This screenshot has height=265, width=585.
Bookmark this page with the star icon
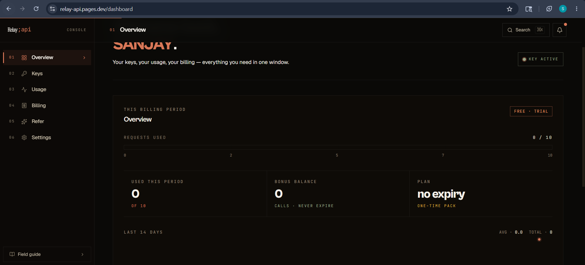(509, 9)
